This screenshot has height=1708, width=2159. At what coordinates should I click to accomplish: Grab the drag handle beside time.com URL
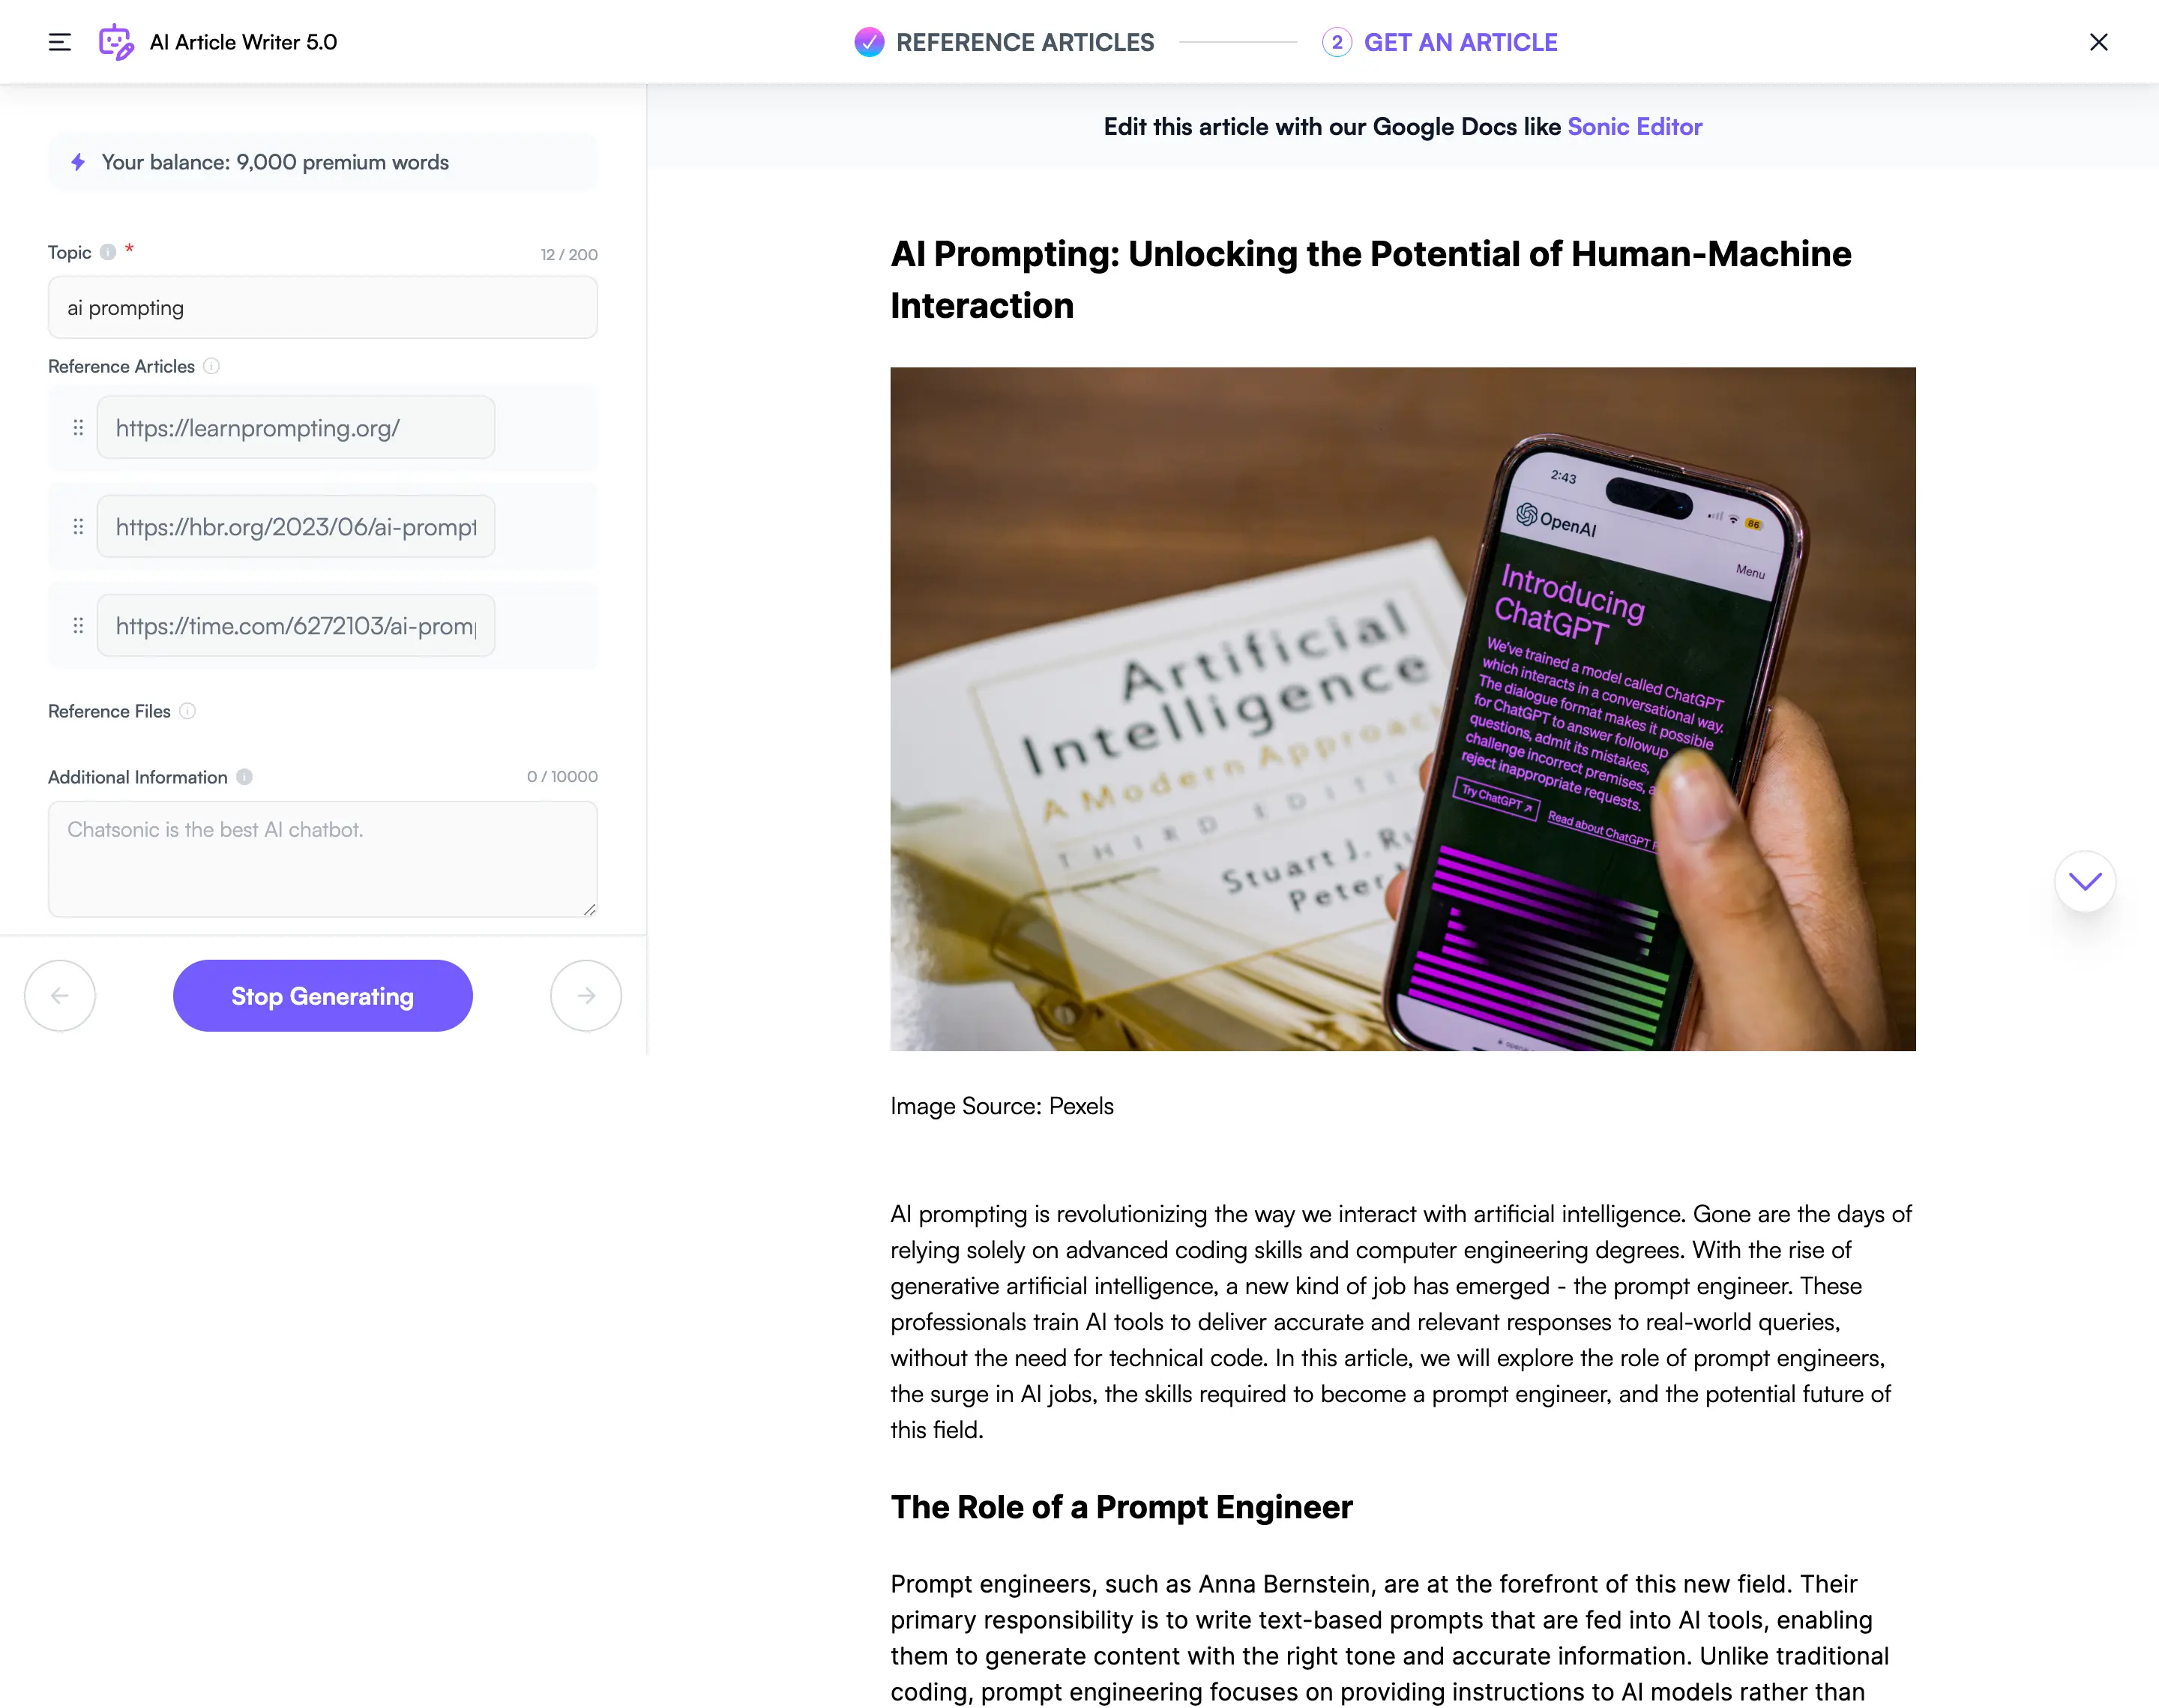(x=78, y=626)
